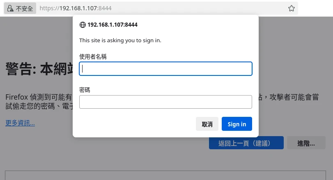Click the 使用者名稱 username input field

165,69
